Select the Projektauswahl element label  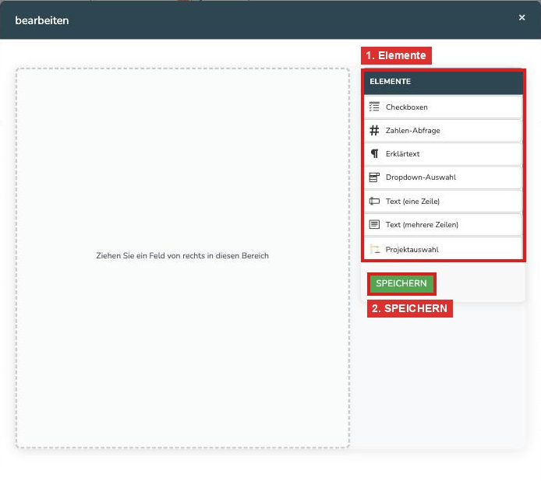[412, 250]
